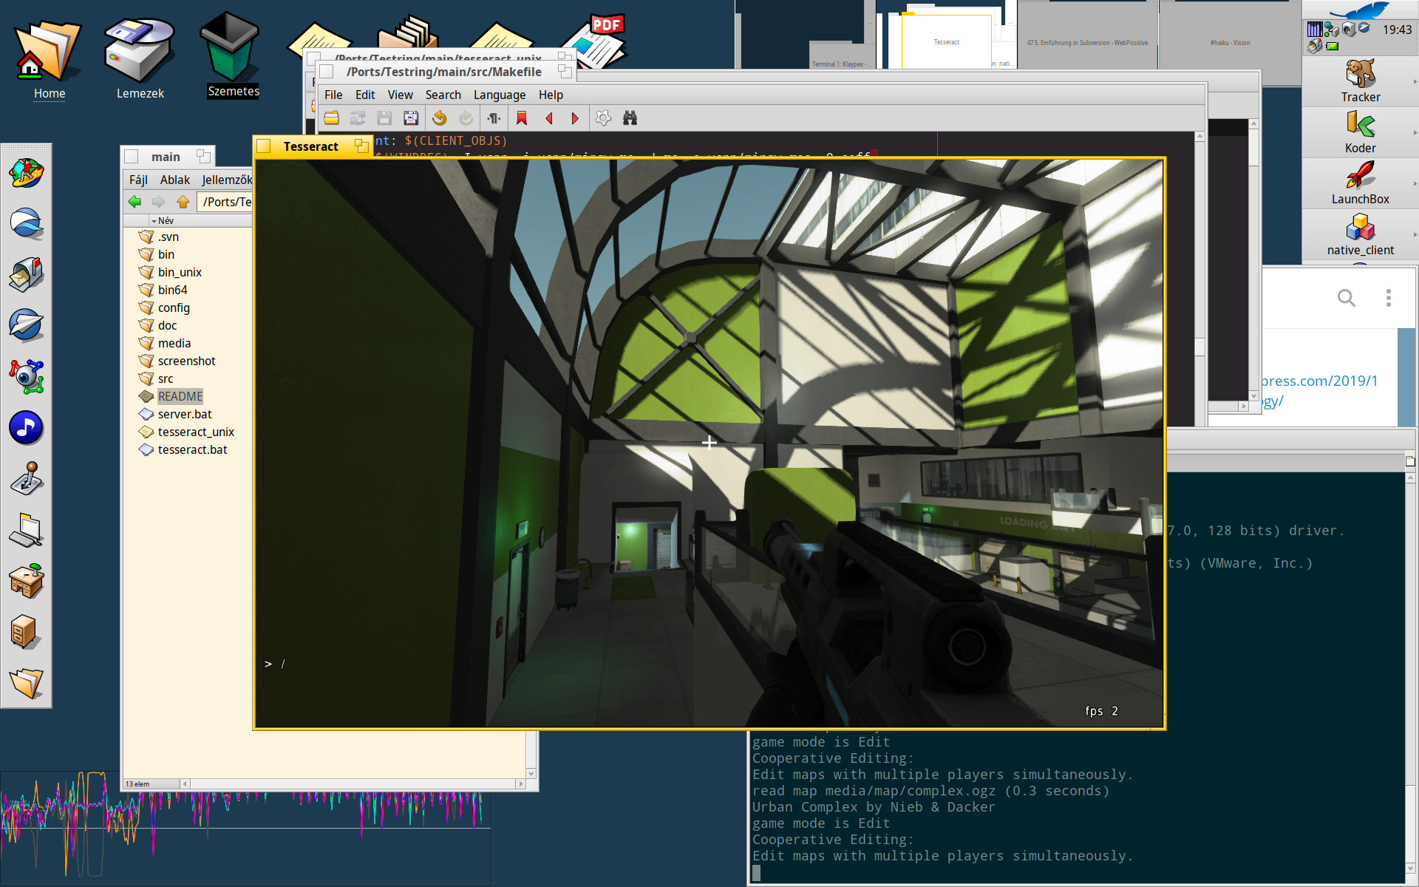Open the Search menu in Koder

[443, 95]
